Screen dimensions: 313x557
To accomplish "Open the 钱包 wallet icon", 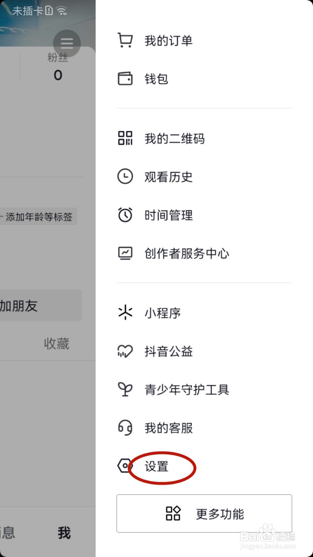I will pyautogui.click(x=125, y=79).
